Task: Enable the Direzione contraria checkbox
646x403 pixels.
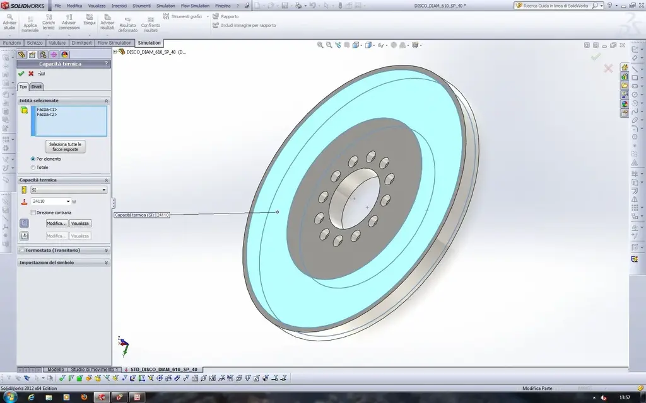Action: point(33,213)
